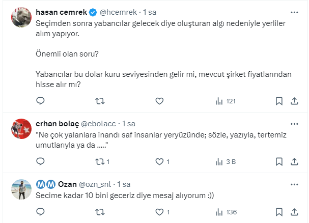Click erhan bolaç's avatar image

click(x=21, y=130)
